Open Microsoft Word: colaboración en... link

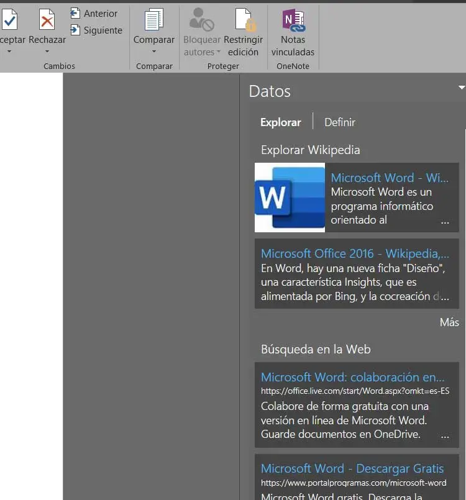[352, 377]
